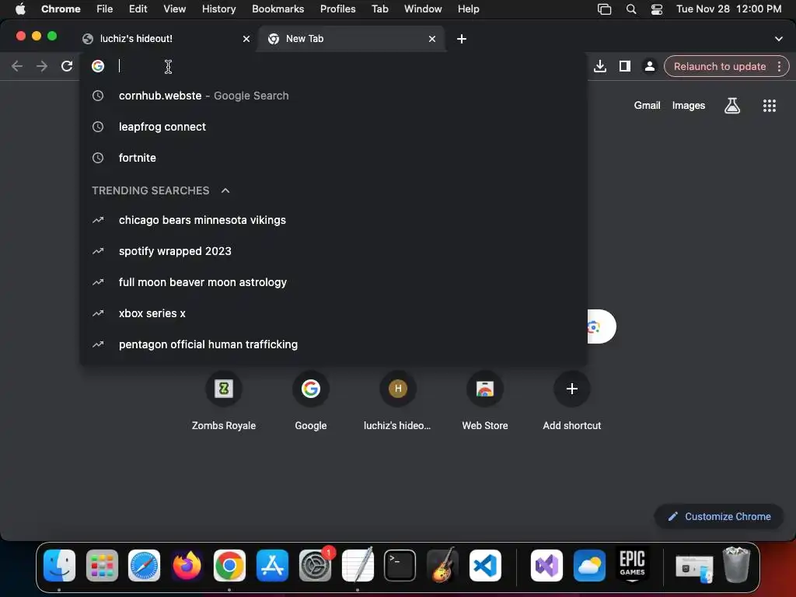
Task: Launch GarageBand from the Dock
Action: tap(442, 565)
